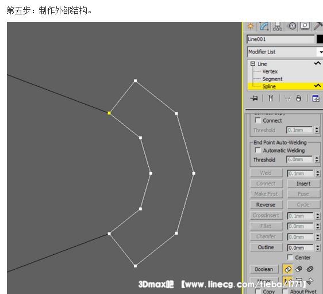This screenshot has width=323, height=294.
Task: Open the Create panel sun icon
Action: click(251, 26)
